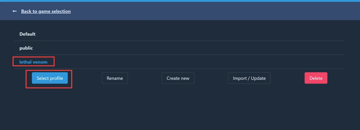Create a new profile with Create new
360x130 pixels.
point(178,78)
